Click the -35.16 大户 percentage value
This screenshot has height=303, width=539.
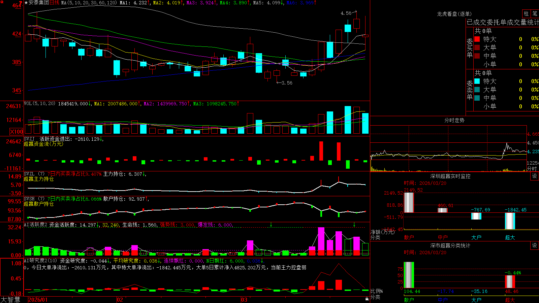[x=479, y=291]
